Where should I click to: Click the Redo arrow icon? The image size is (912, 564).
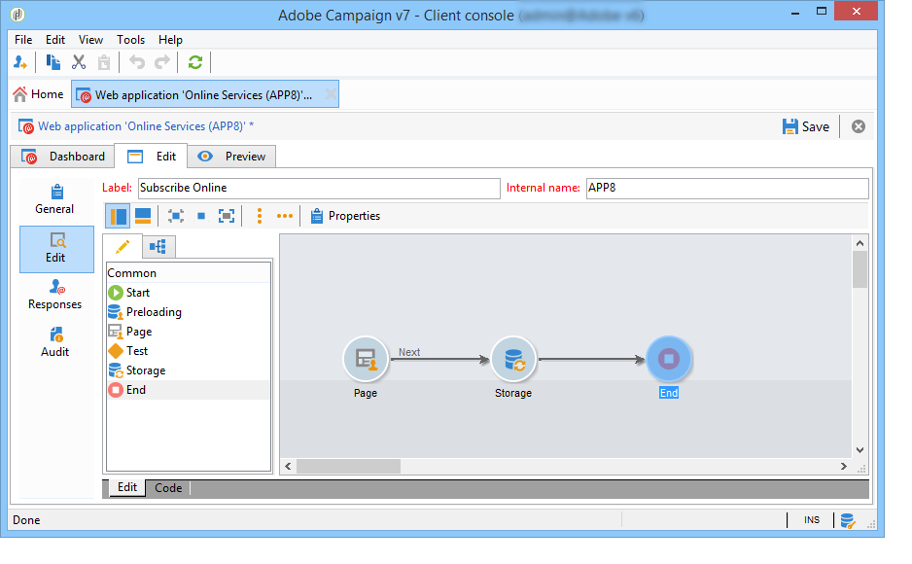pos(162,62)
